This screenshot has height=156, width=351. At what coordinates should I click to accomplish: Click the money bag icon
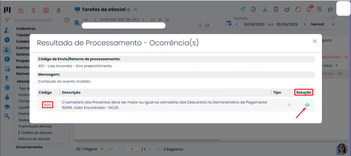pyautogui.click(x=59, y=10)
